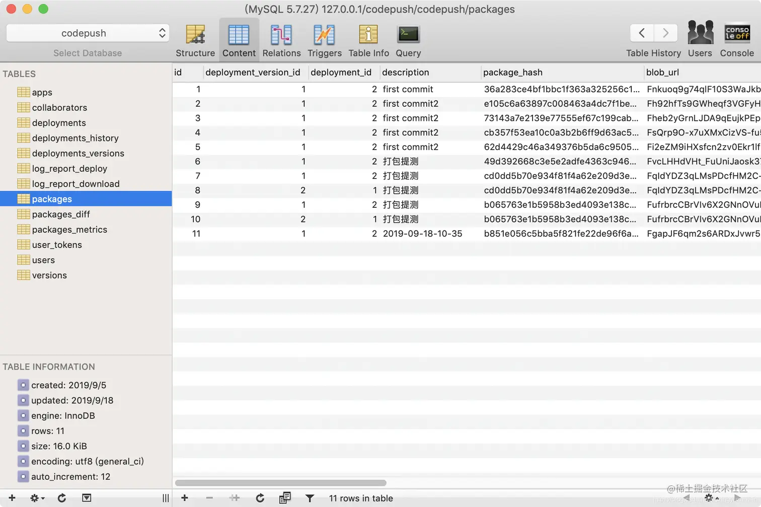Select blob_url cell starting Fnkuoq9g74
This screenshot has width=761, height=507.
click(703, 89)
